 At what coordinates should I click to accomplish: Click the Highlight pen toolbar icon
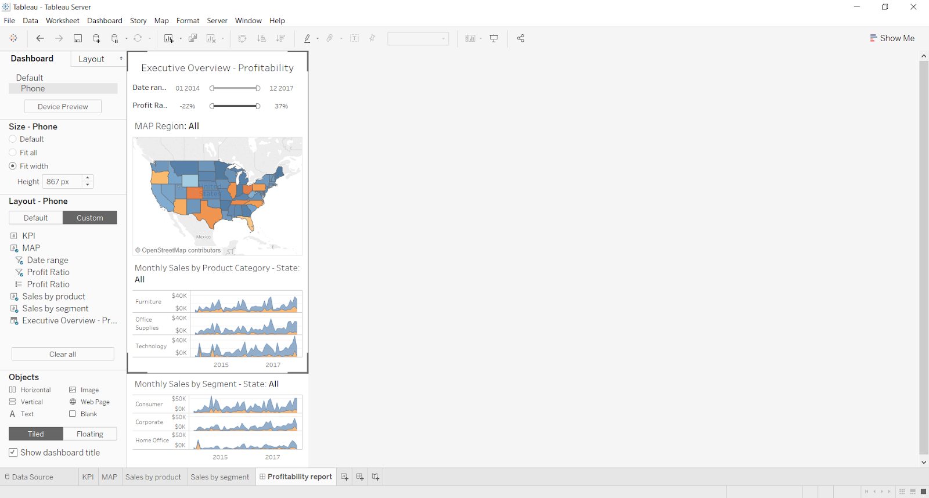307,38
